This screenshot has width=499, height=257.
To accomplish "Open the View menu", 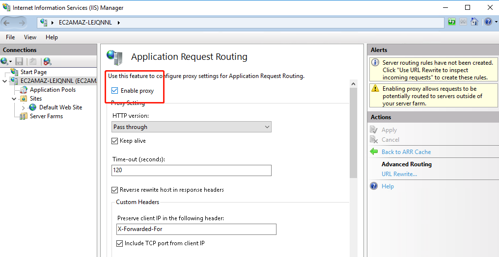I will 30,37.
